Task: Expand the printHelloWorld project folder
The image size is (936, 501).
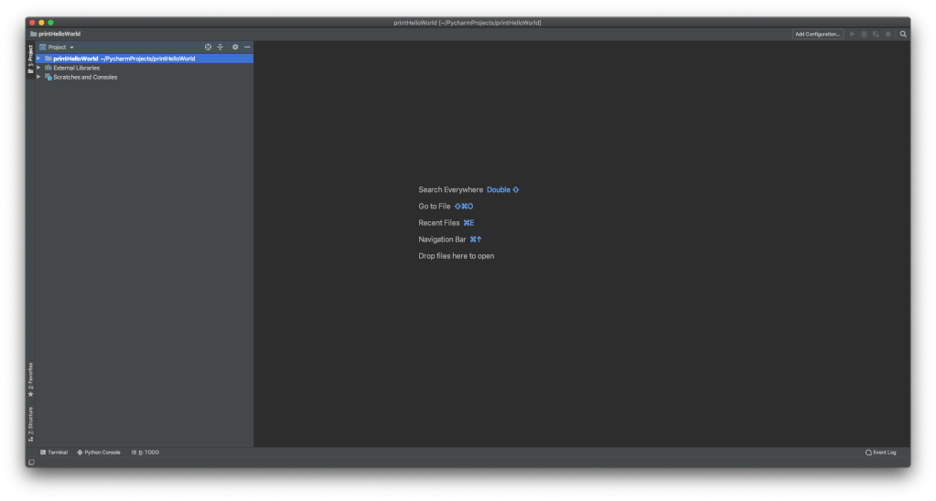Action: [38, 59]
